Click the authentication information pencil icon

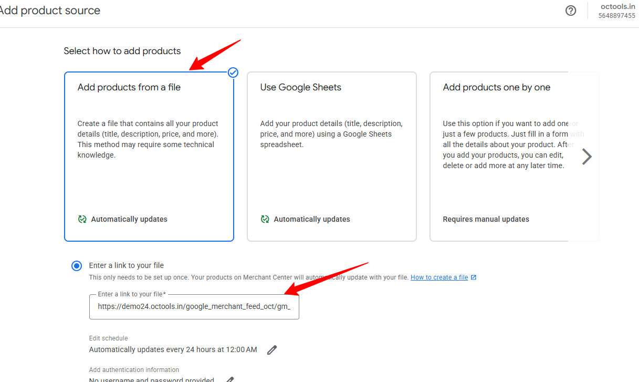(x=229, y=379)
